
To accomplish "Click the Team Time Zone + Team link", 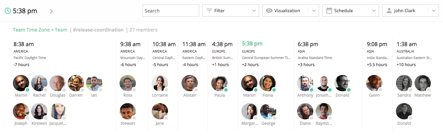I will (x=40, y=30).
